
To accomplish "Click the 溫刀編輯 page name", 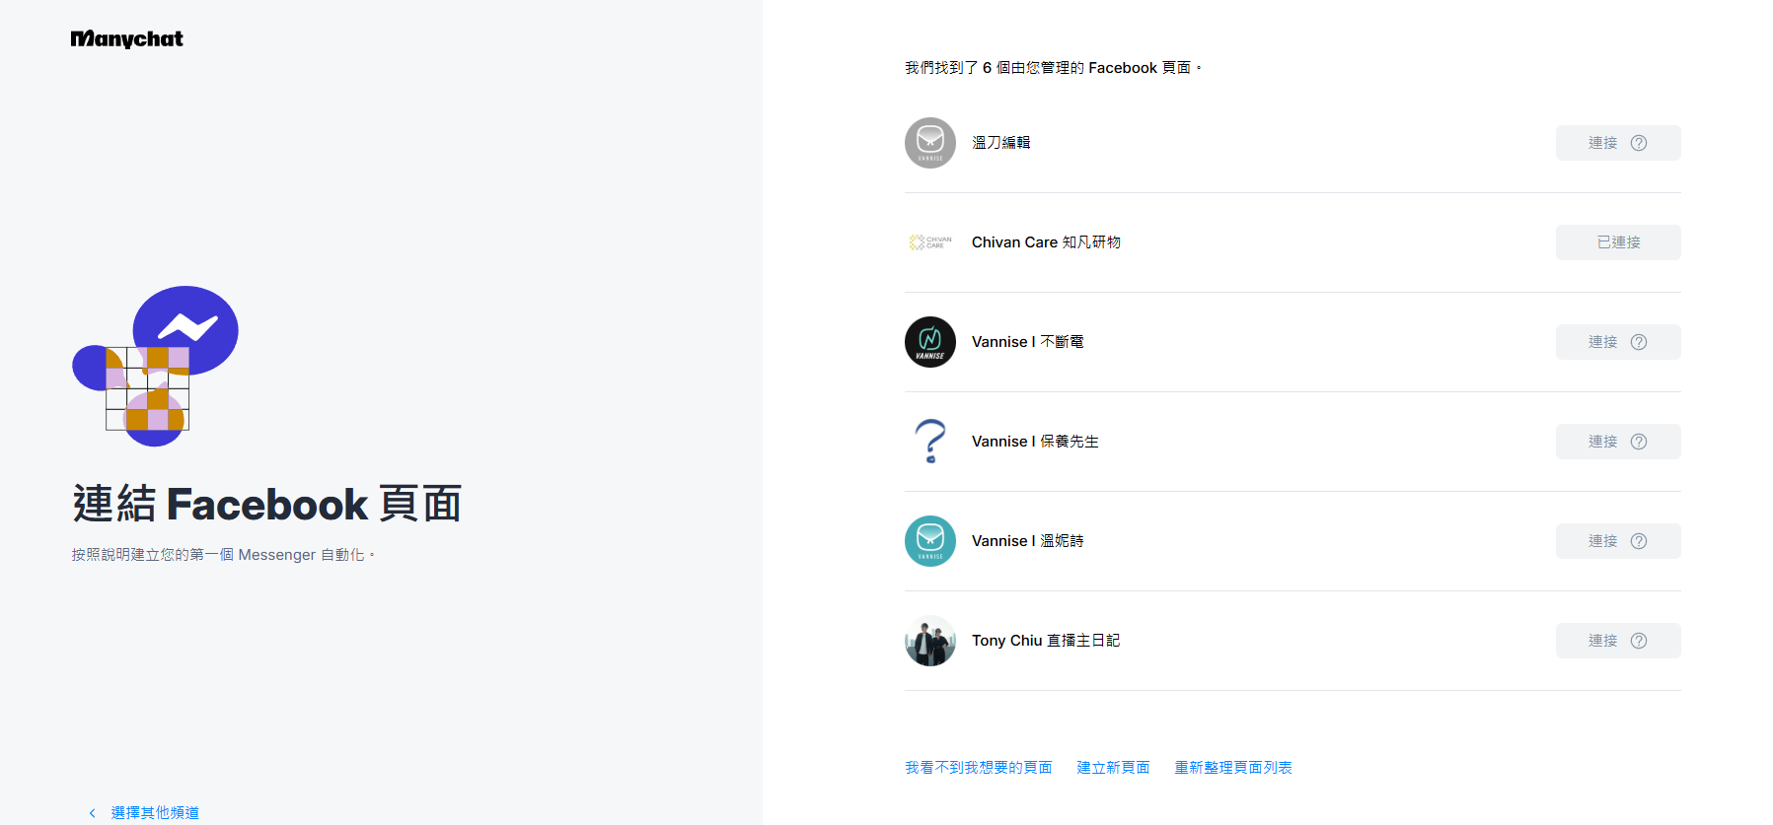I will click(1000, 143).
